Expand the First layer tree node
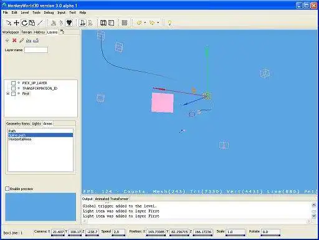This screenshot has height=240, width=319. tap(8, 94)
